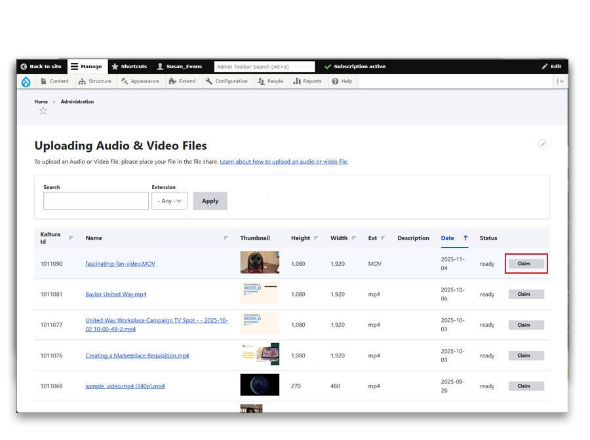590x440 pixels.
Task: Click the sample_video moon thumbnail
Action: [x=260, y=384]
